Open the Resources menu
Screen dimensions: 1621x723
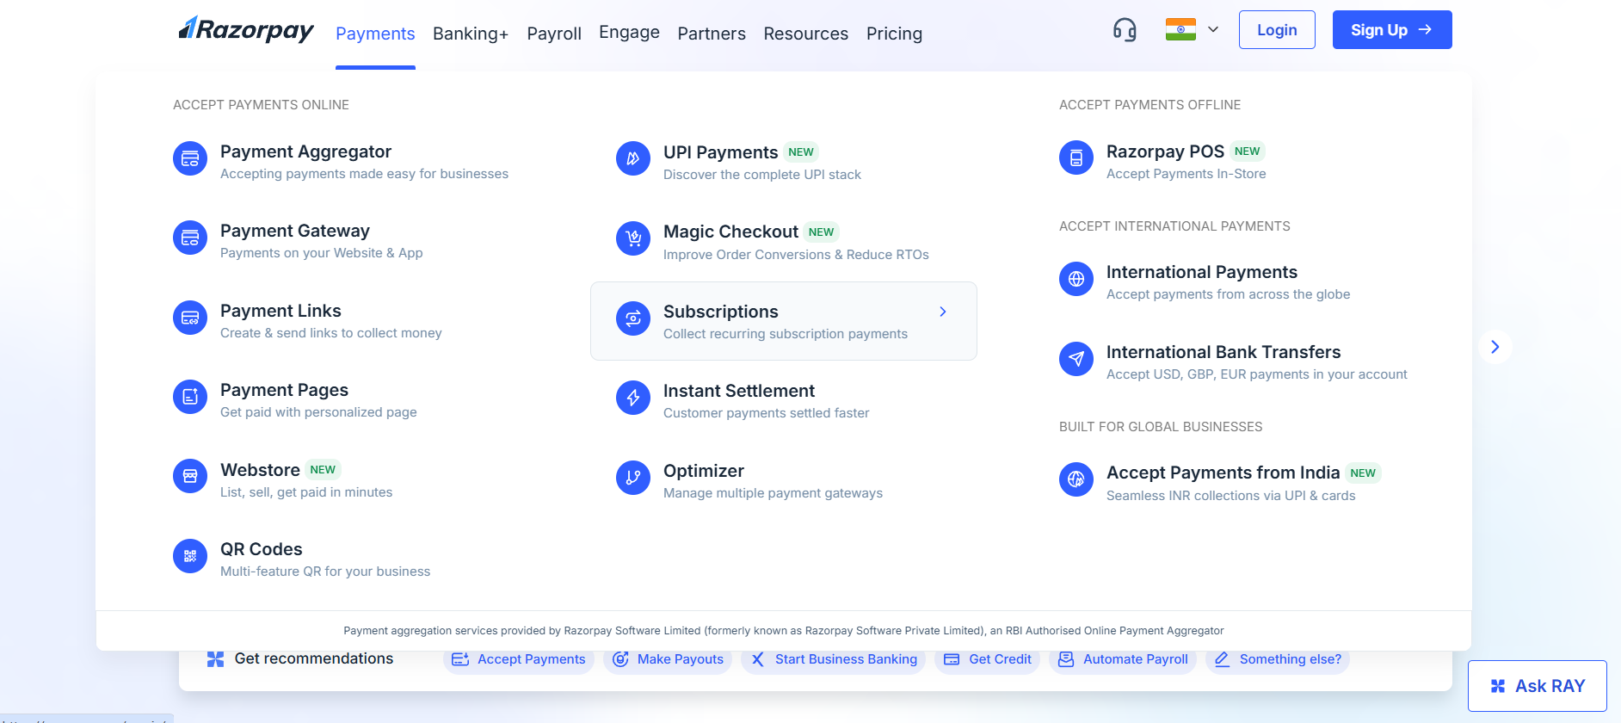[806, 34]
